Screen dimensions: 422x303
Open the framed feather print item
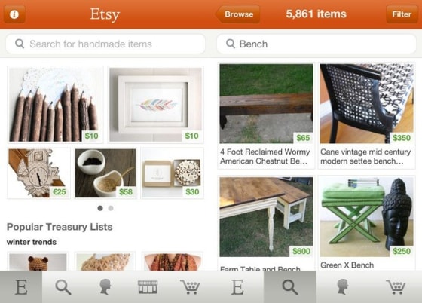pos(156,105)
